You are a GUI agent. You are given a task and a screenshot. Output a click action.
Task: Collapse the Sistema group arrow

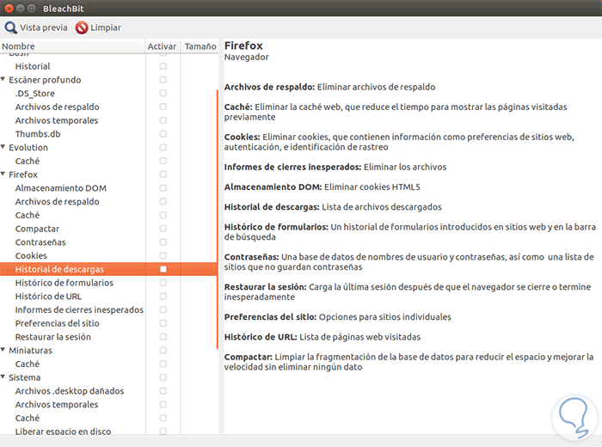(3, 377)
